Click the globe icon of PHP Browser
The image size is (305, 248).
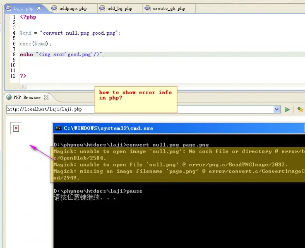(x=9, y=97)
